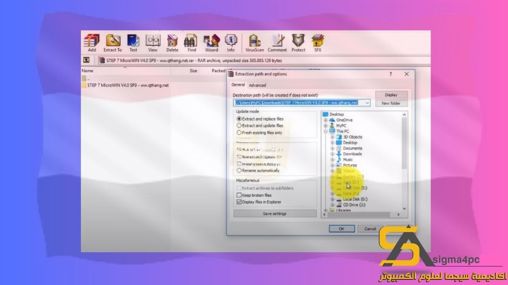Click the tree scrollbar down arrow
Viewport: 508px width, 285px height.
[x=404, y=209]
